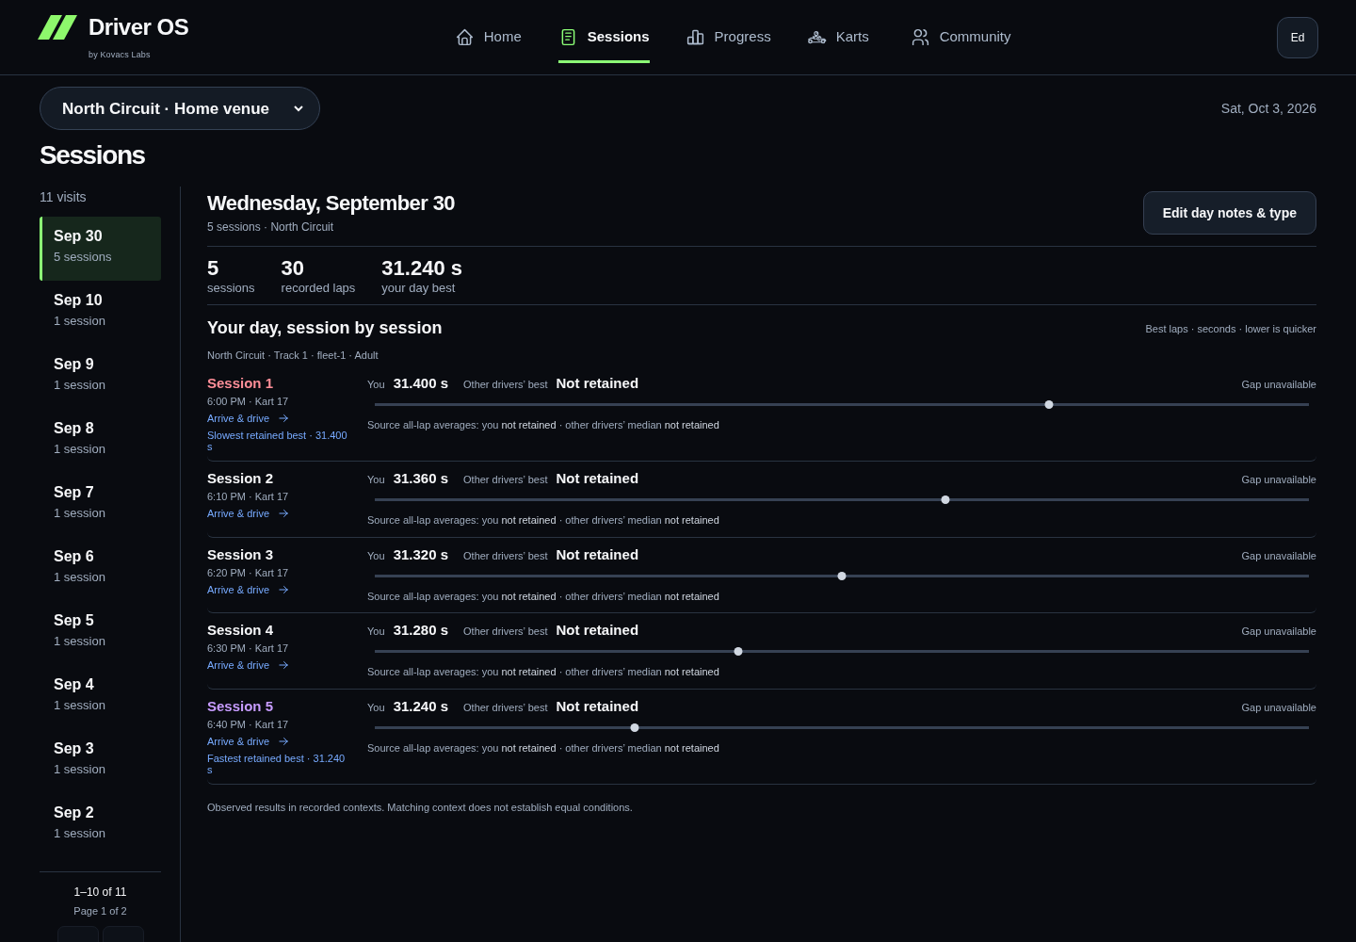1356x942 pixels.
Task: Click the Session 4 marker on the track bar
Action: pos(738,651)
